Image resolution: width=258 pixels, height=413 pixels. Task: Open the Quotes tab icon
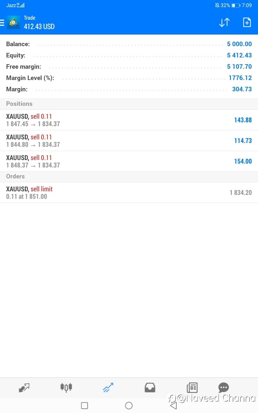coord(24,387)
